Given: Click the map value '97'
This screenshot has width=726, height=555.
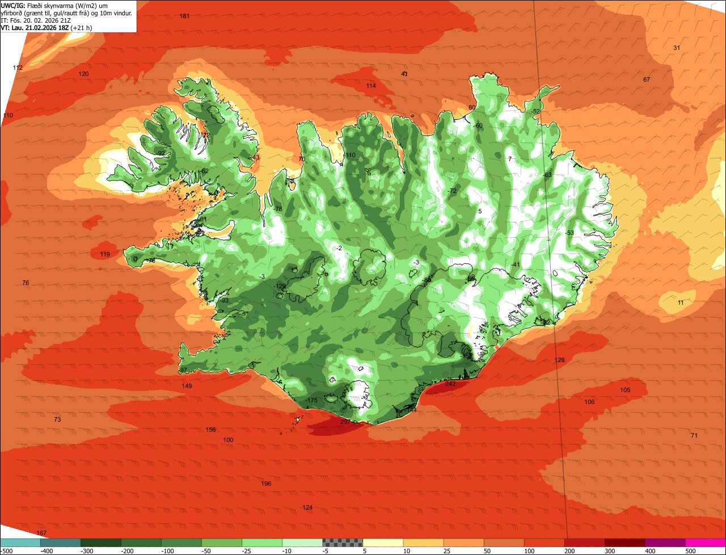Looking at the screenshot, I should [x=183, y=370].
